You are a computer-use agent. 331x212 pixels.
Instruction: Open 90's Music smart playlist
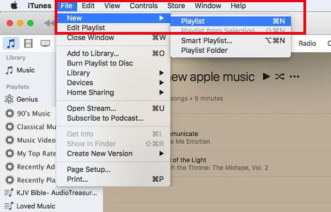(28, 113)
